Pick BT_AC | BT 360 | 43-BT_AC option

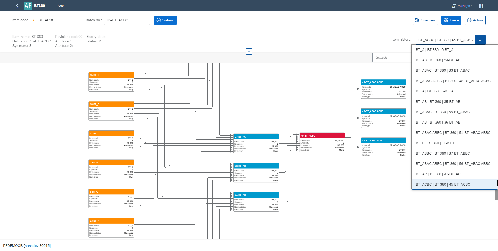pyautogui.click(x=438, y=174)
